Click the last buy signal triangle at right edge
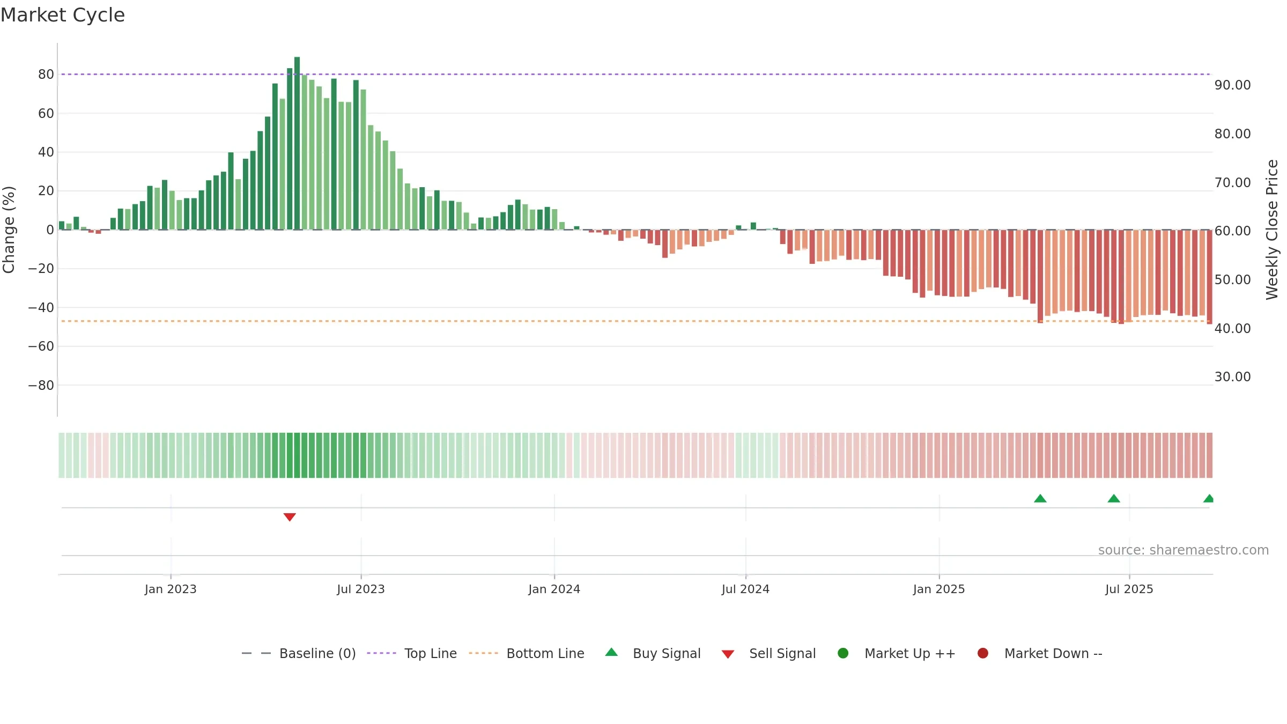The height and width of the screenshot is (724, 1287). [1209, 498]
